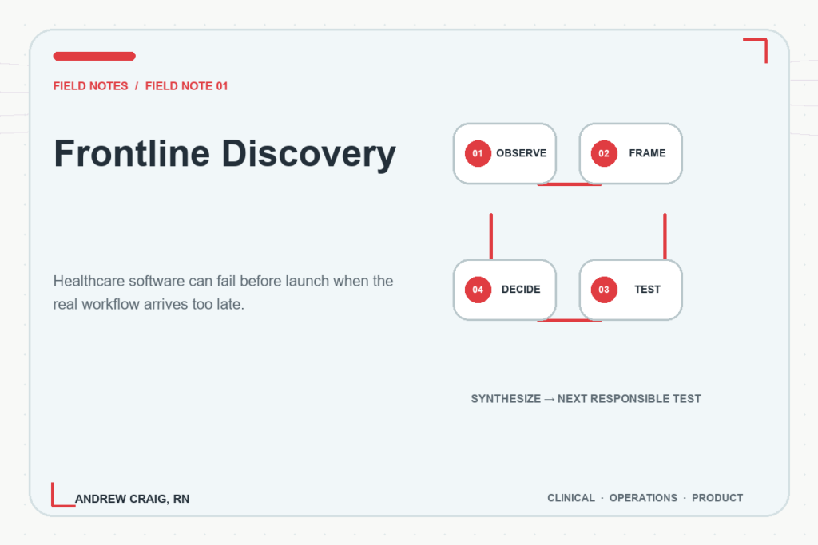The height and width of the screenshot is (545, 818).
Task: Select the DECIDE step card
Action: coord(505,290)
